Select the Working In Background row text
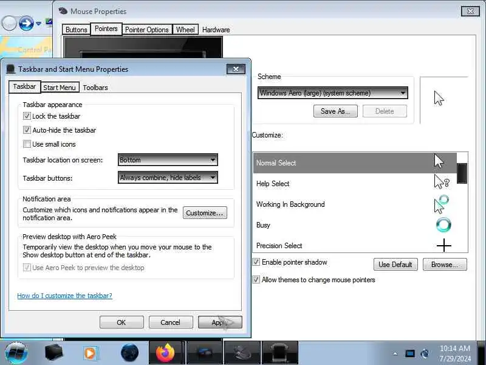The image size is (486, 365). (290, 204)
